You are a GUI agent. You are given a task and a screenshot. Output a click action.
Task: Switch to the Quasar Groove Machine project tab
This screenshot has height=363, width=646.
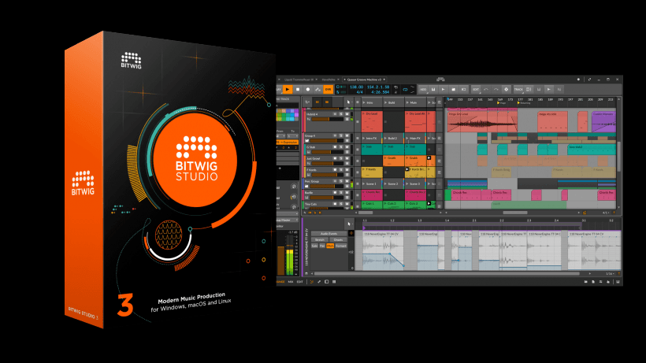tap(364, 80)
